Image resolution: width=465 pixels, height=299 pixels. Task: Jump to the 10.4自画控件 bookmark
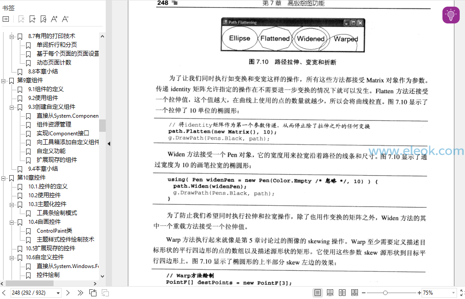point(46,222)
